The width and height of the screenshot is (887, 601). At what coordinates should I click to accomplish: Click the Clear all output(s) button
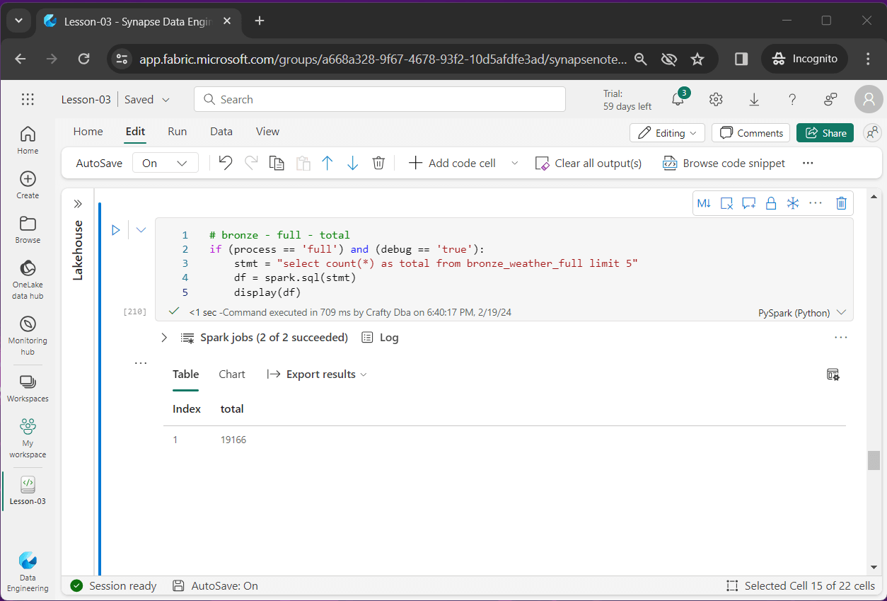(589, 163)
